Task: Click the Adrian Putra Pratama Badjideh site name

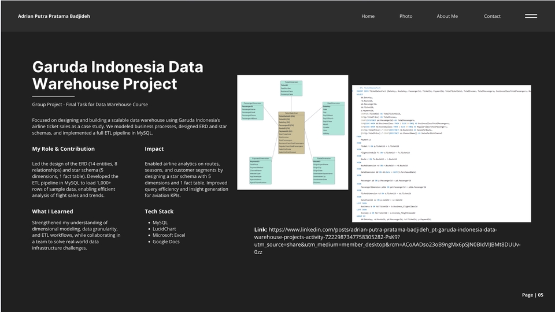Action: pyautogui.click(x=54, y=16)
